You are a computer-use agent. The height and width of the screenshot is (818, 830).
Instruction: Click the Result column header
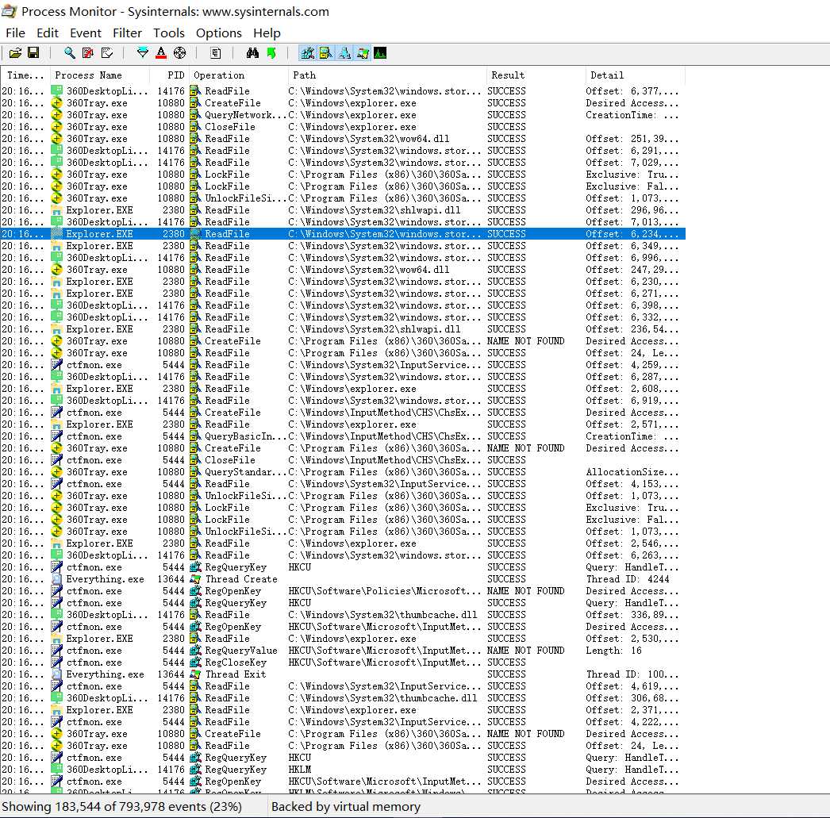click(536, 75)
